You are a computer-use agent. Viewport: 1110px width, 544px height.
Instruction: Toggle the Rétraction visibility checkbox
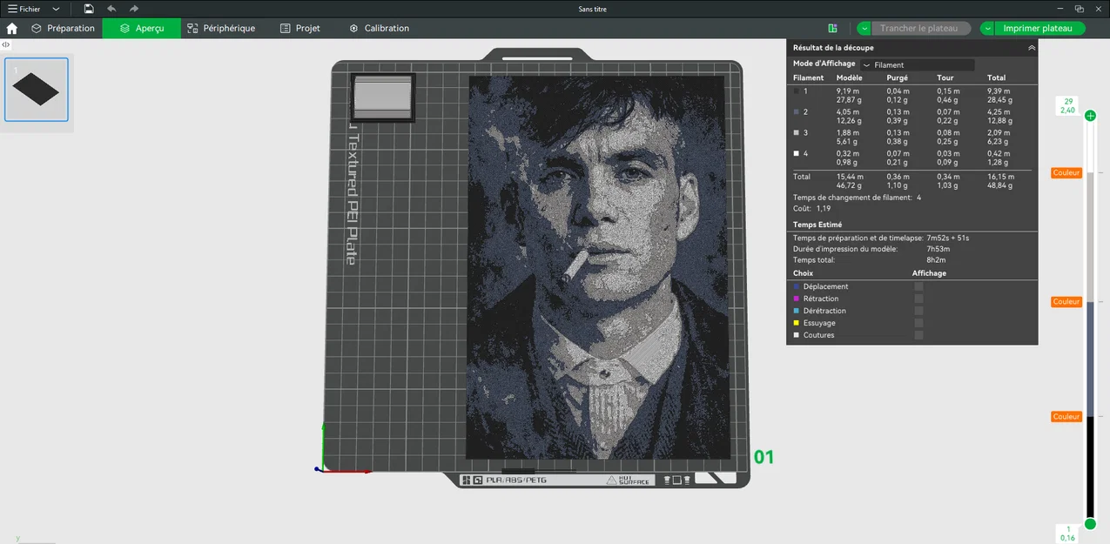point(918,299)
